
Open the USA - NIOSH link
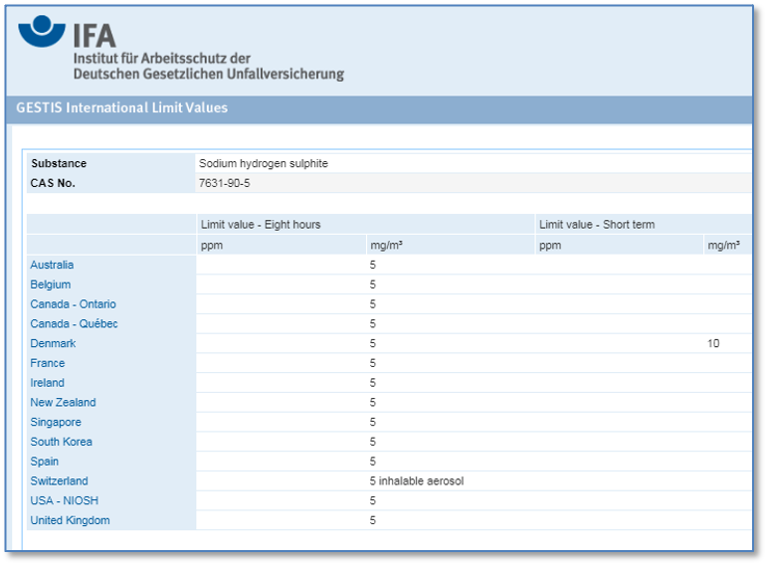[x=64, y=500]
